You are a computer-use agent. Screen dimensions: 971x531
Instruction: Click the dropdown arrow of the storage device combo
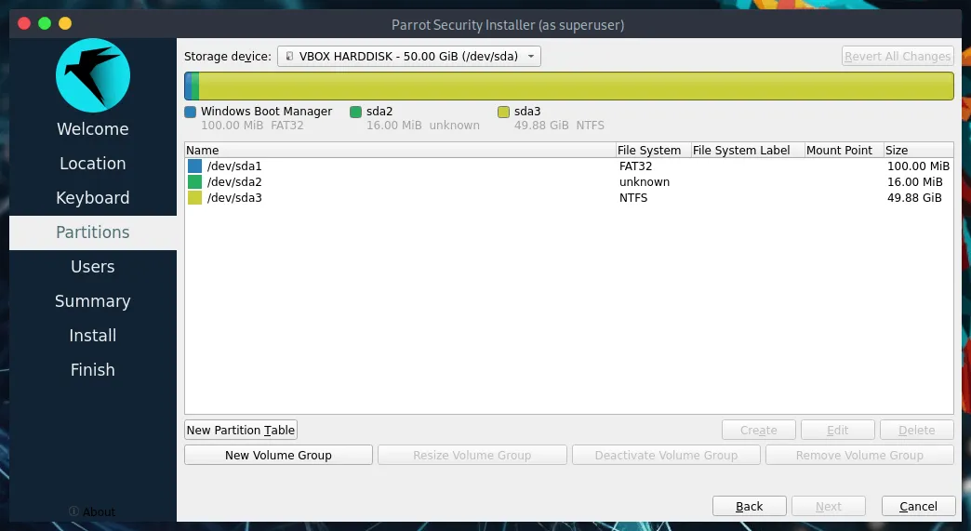pyautogui.click(x=531, y=57)
